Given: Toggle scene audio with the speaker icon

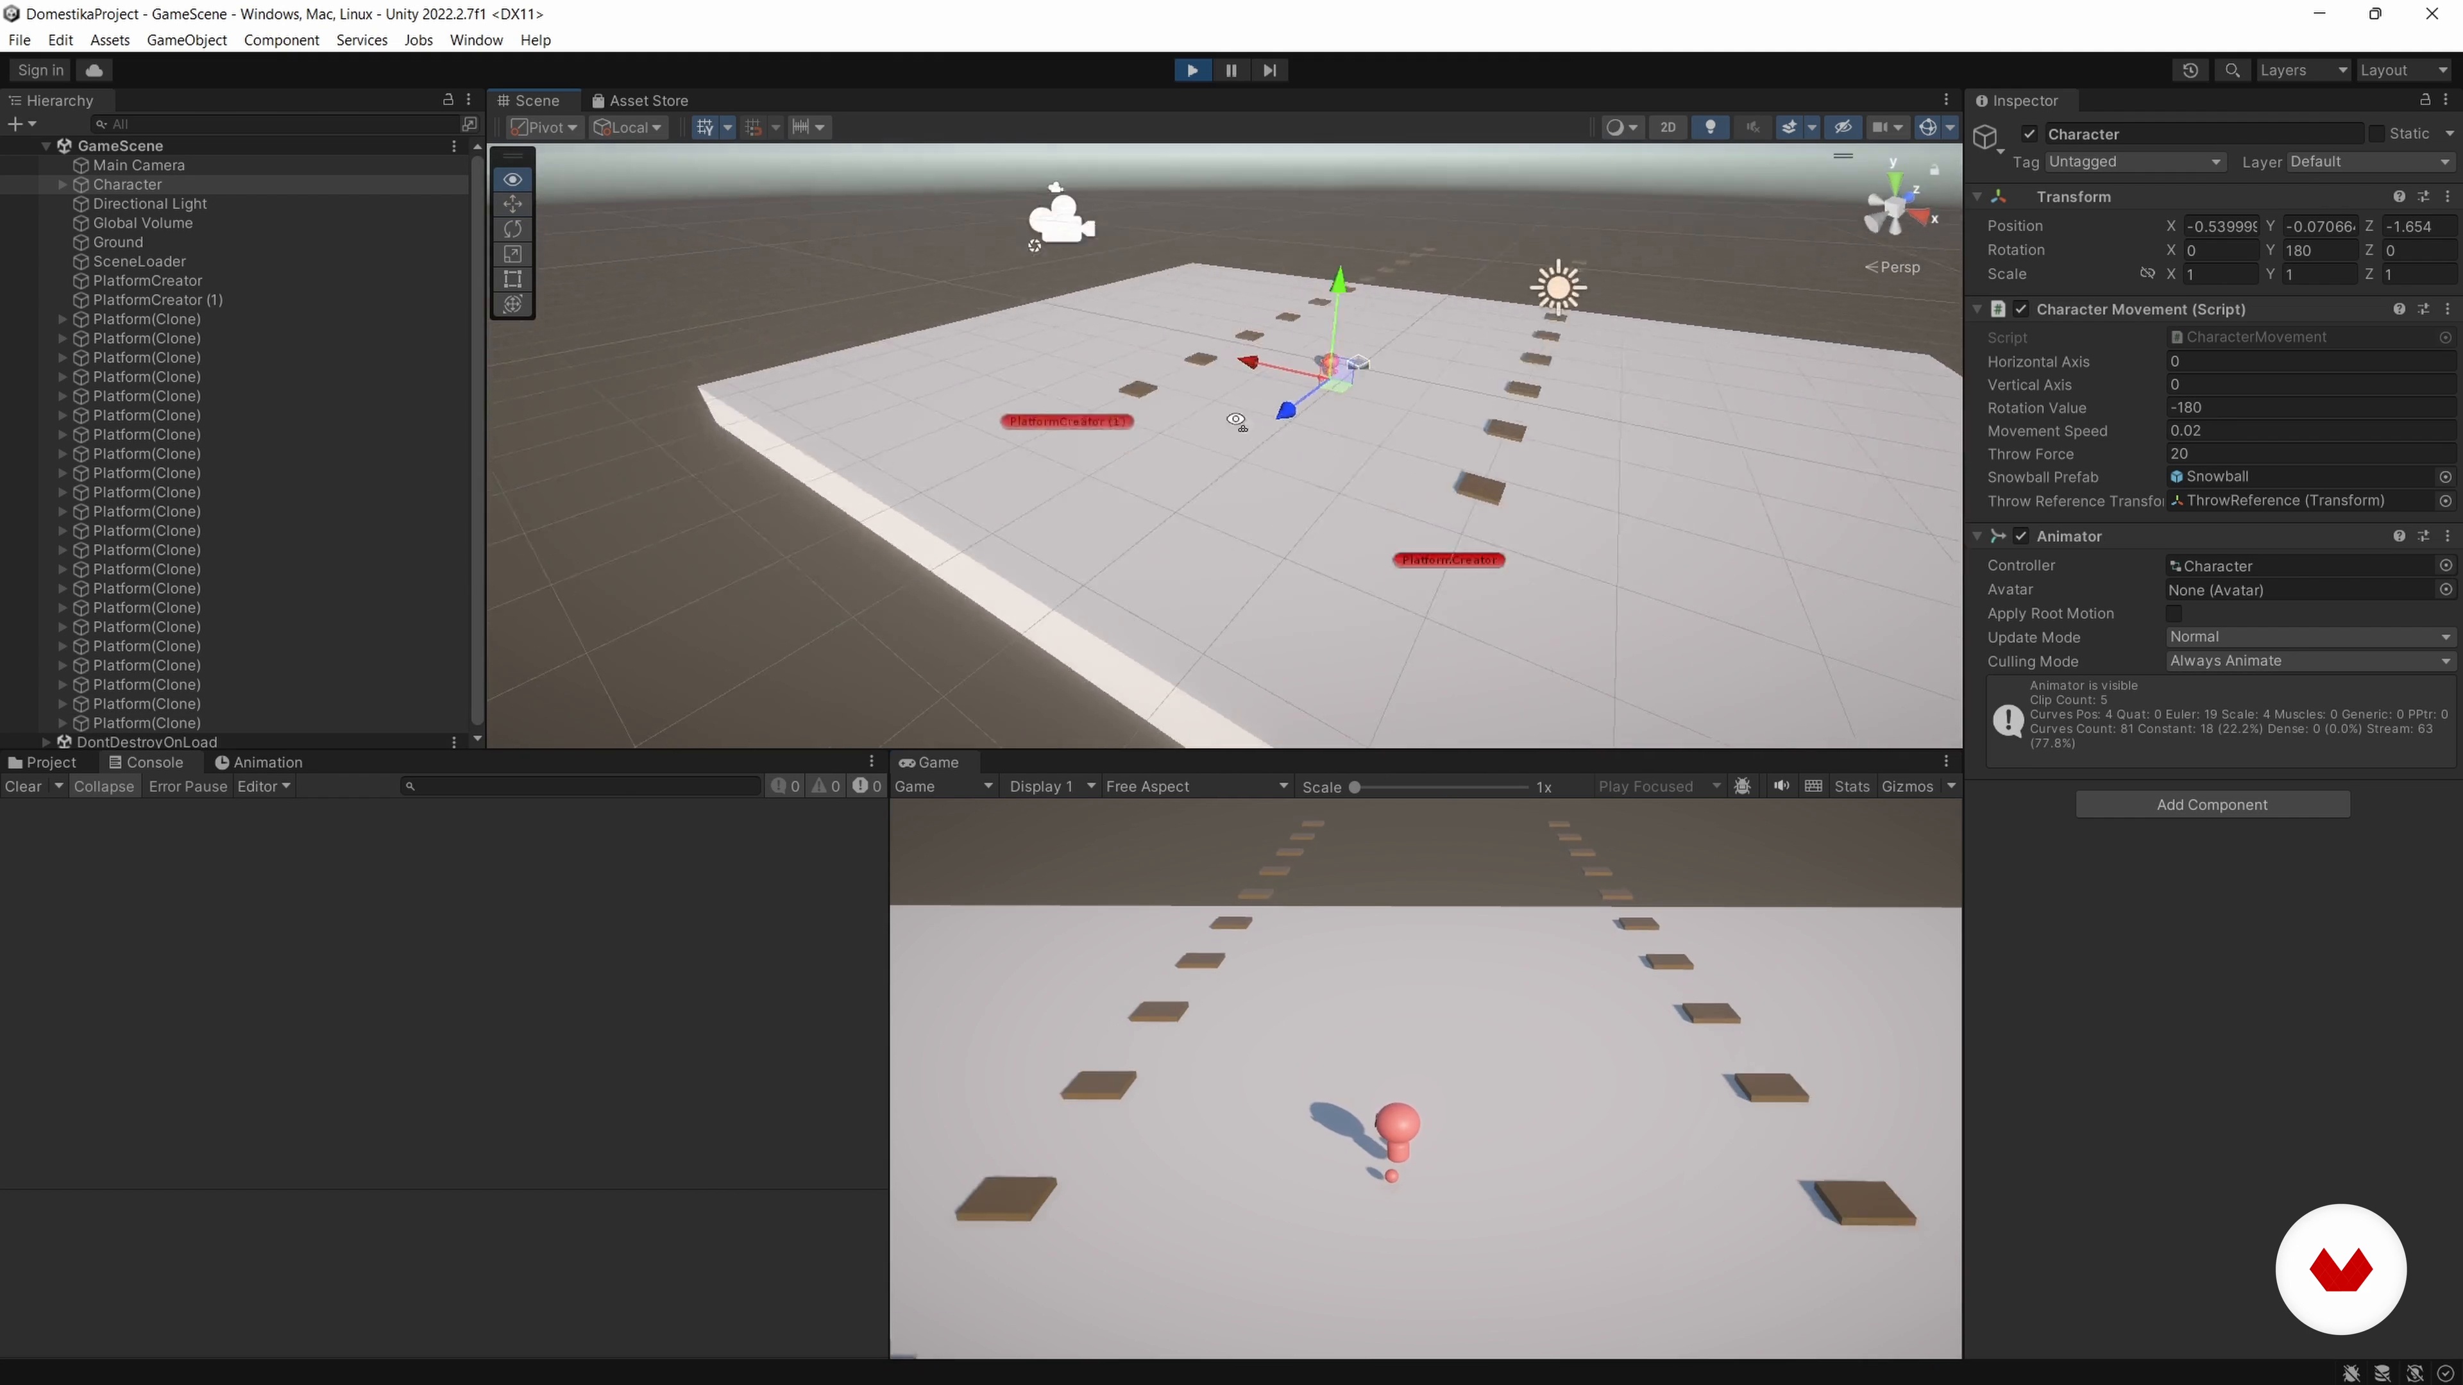Looking at the screenshot, I should (x=1752, y=127).
